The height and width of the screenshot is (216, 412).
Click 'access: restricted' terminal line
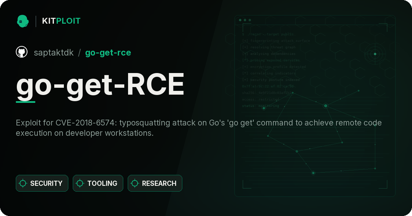[261, 99]
